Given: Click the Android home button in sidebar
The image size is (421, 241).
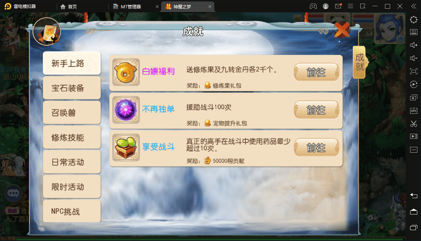Looking at the screenshot, I should (x=413, y=212).
